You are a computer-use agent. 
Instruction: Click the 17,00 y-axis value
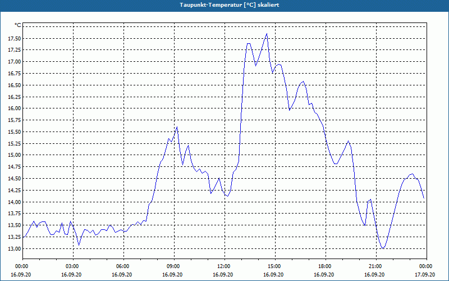coord(15,62)
